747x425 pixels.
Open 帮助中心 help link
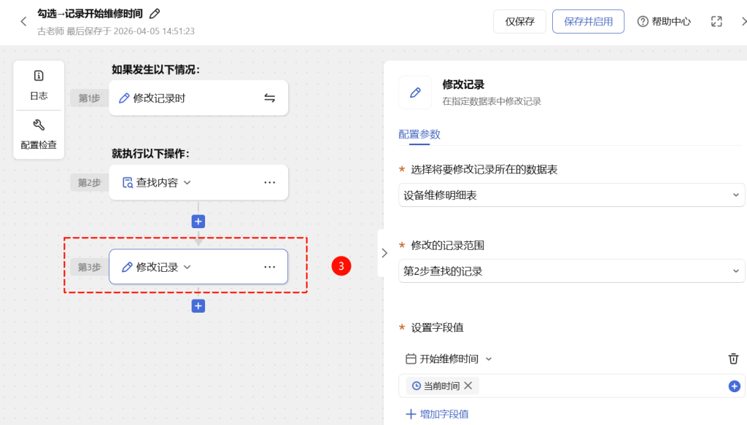pos(664,21)
